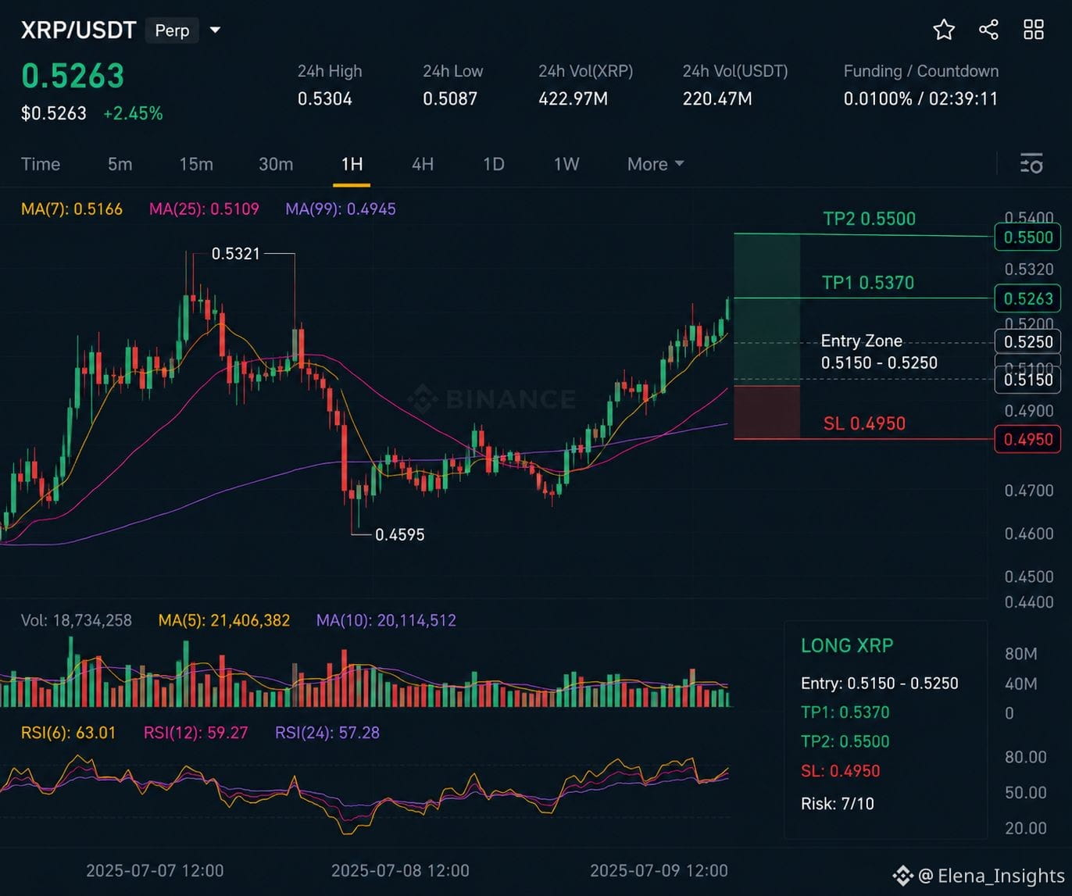1072x896 pixels.
Task: Click the 0.5150 entry price tag on axis
Action: coord(1028,380)
